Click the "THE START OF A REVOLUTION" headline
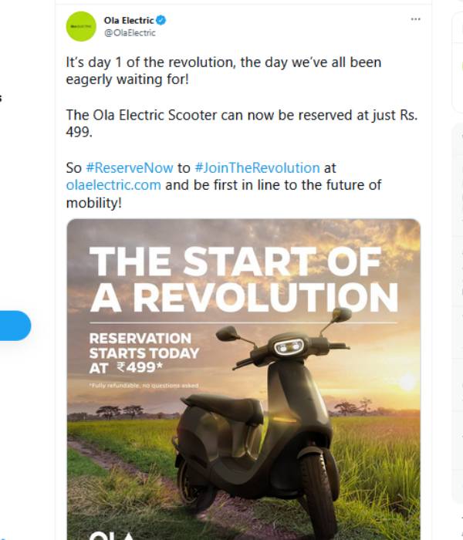 tap(243, 278)
